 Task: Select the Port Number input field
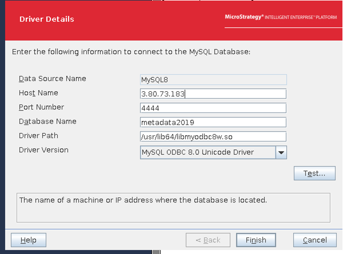click(x=213, y=108)
